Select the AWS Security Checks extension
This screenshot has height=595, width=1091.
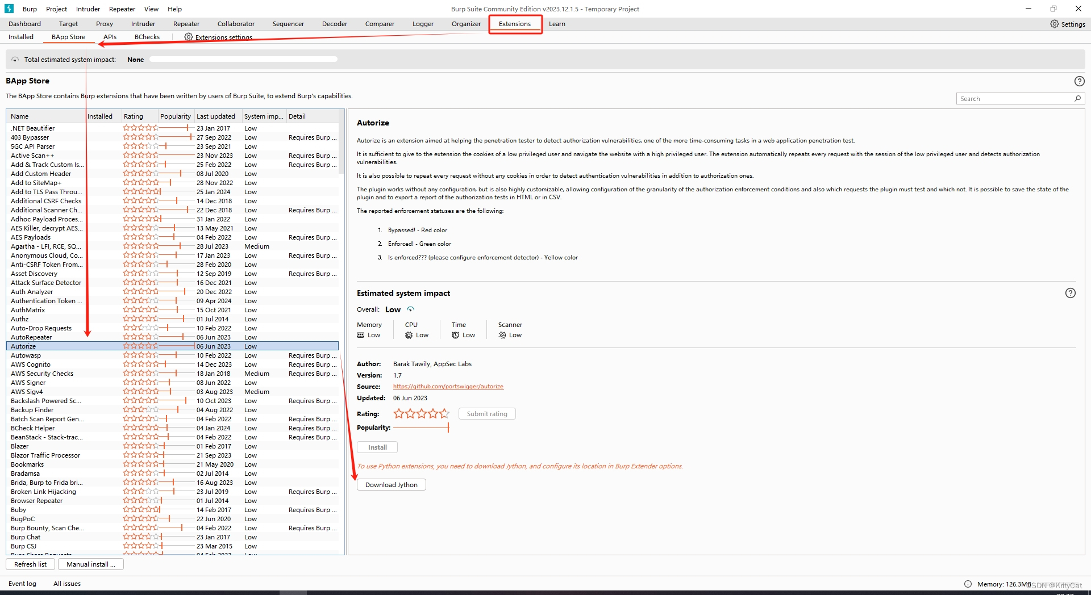point(172,374)
